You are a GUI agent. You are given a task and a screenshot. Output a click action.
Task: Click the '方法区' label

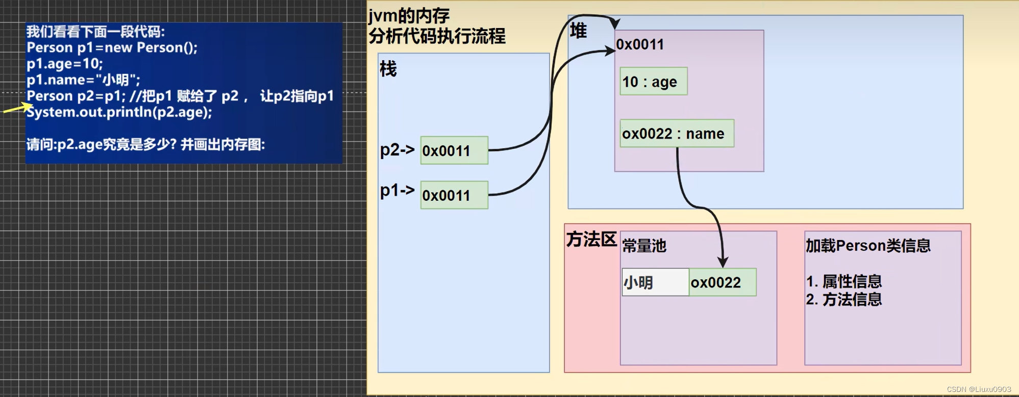[591, 239]
